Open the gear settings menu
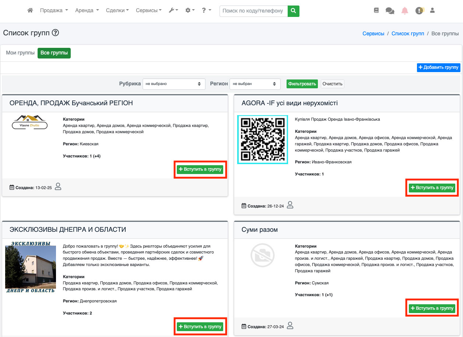Viewport: 463px width, 337px height. point(190,11)
